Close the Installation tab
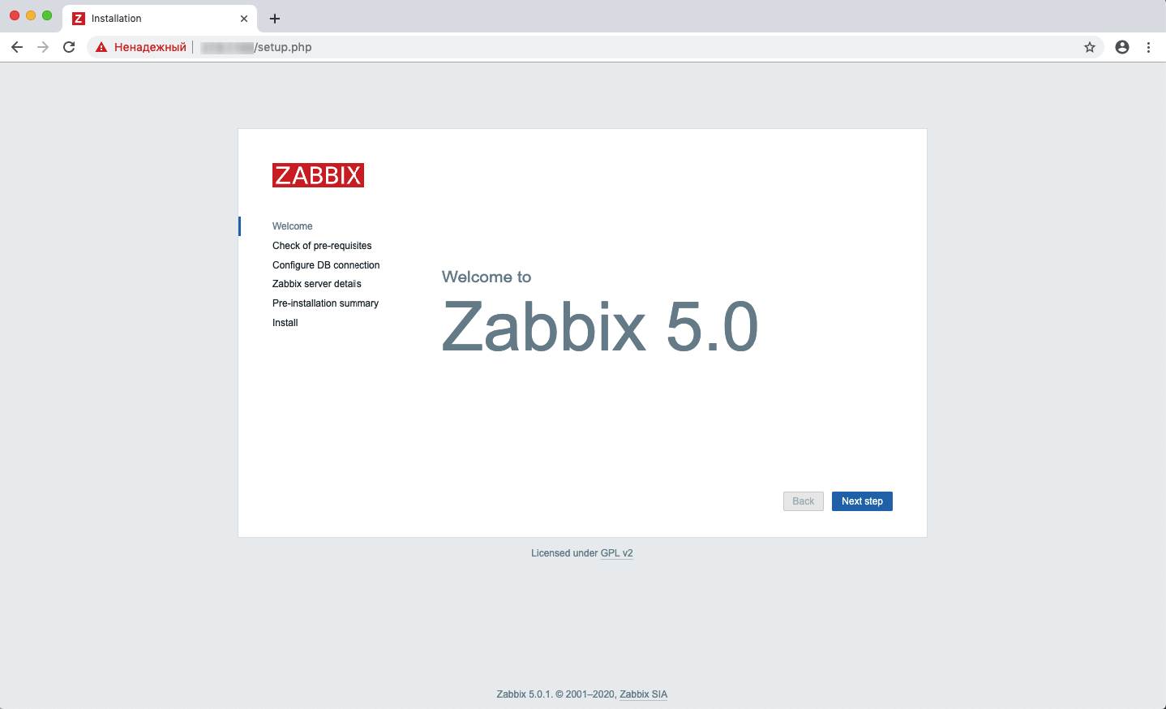This screenshot has height=709, width=1166. [244, 19]
